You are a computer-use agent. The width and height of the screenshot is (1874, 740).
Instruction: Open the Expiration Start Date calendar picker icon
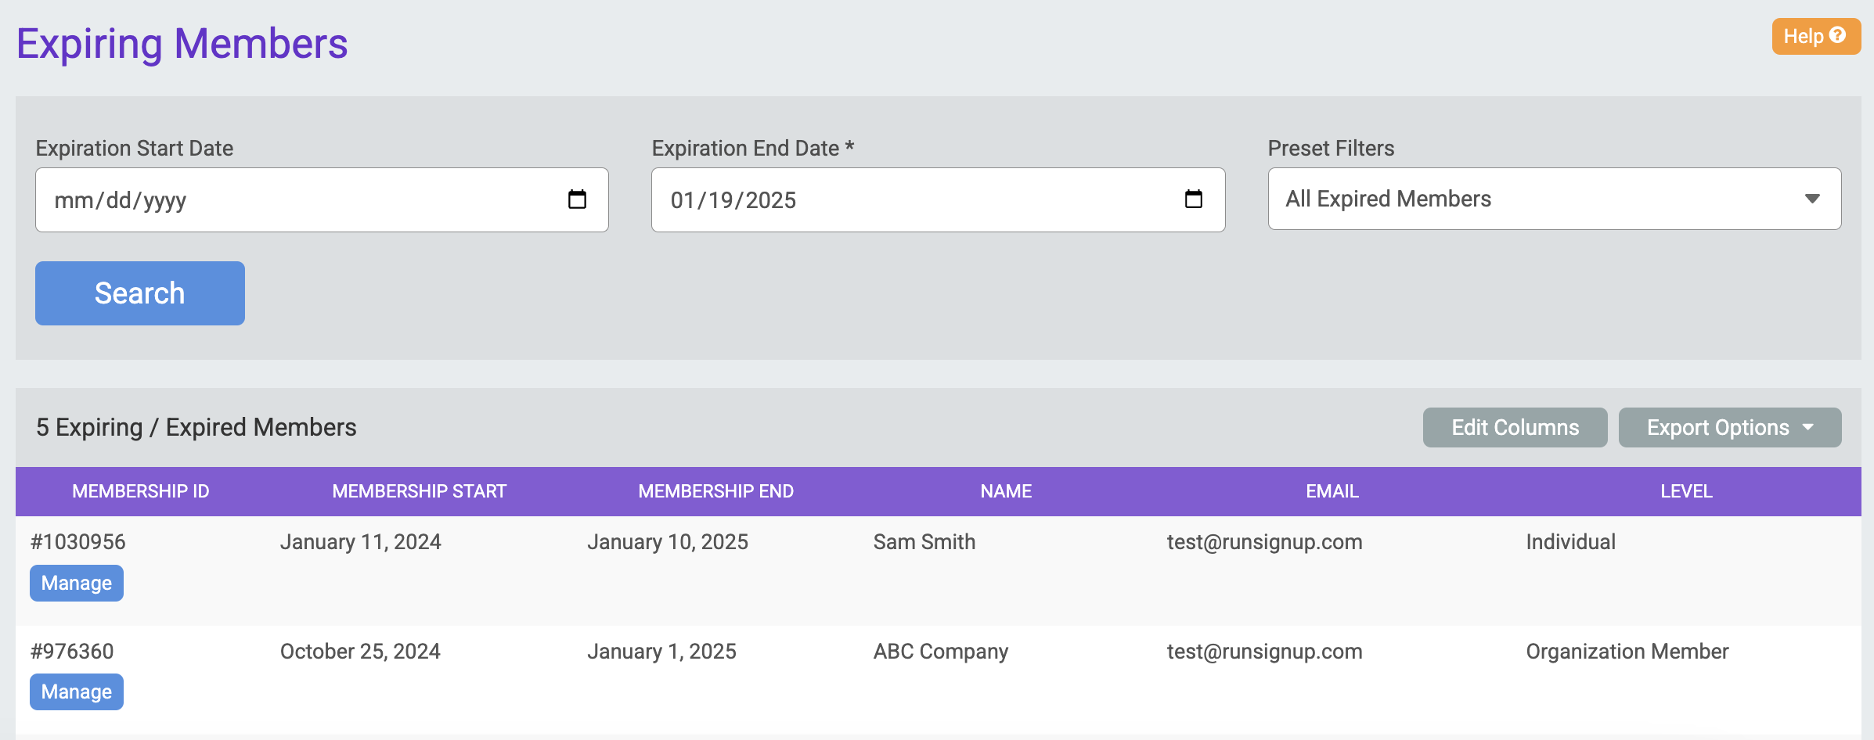click(x=577, y=199)
